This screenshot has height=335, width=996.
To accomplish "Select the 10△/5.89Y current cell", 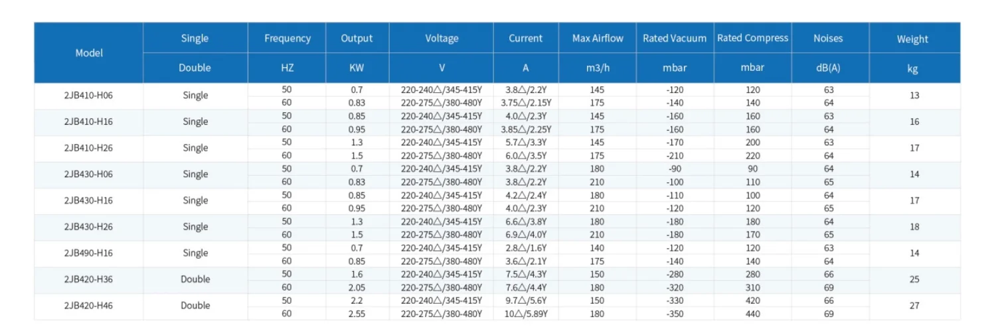I will click(525, 313).
